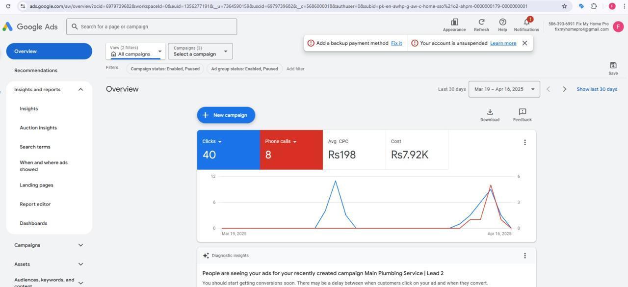The width and height of the screenshot is (628, 287).
Task: Open scorecard three-dot options menu
Action: 524,142
